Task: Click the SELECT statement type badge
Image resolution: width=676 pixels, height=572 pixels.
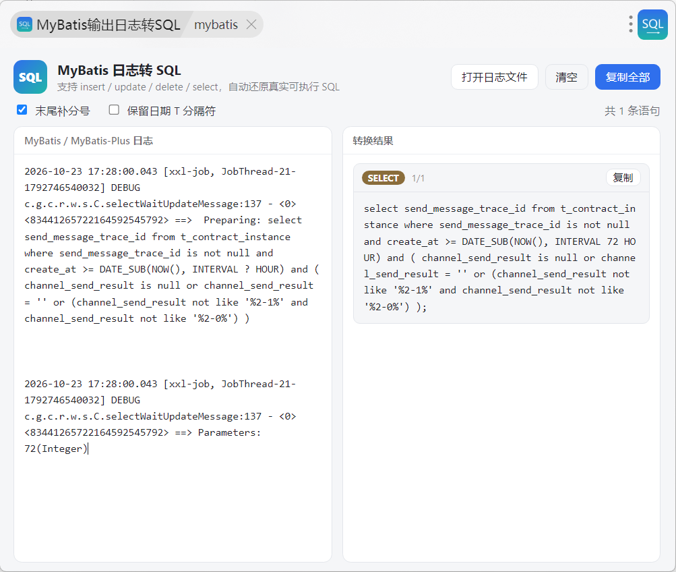Action: point(383,177)
